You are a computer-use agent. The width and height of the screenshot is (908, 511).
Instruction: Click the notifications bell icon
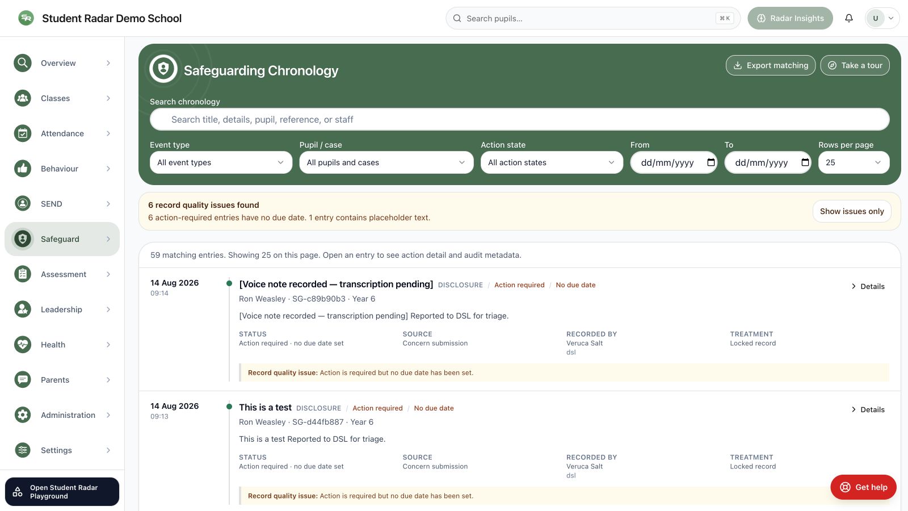click(849, 18)
